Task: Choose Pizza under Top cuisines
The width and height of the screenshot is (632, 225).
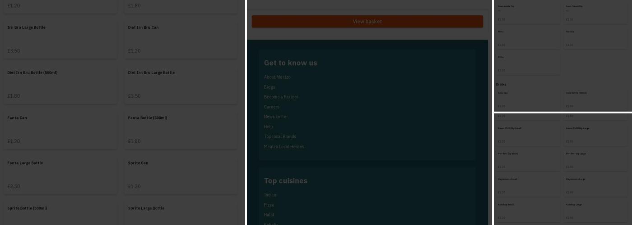Action: coord(269,205)
